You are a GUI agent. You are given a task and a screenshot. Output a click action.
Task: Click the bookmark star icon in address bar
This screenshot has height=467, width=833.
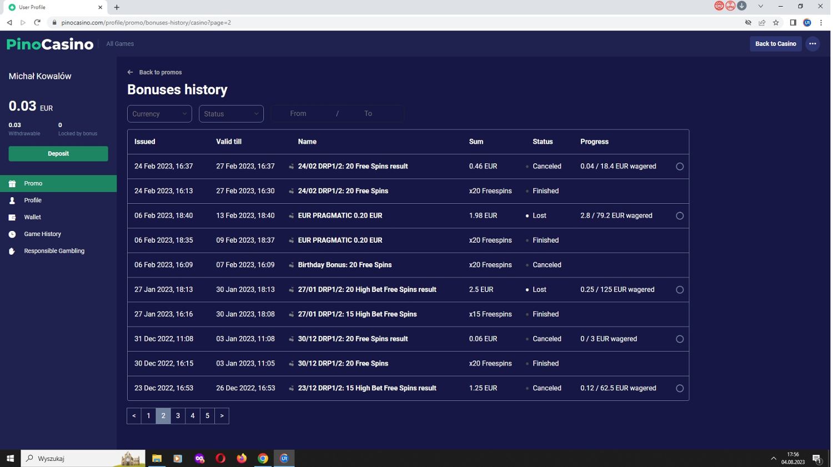click(x=776, y=23)
